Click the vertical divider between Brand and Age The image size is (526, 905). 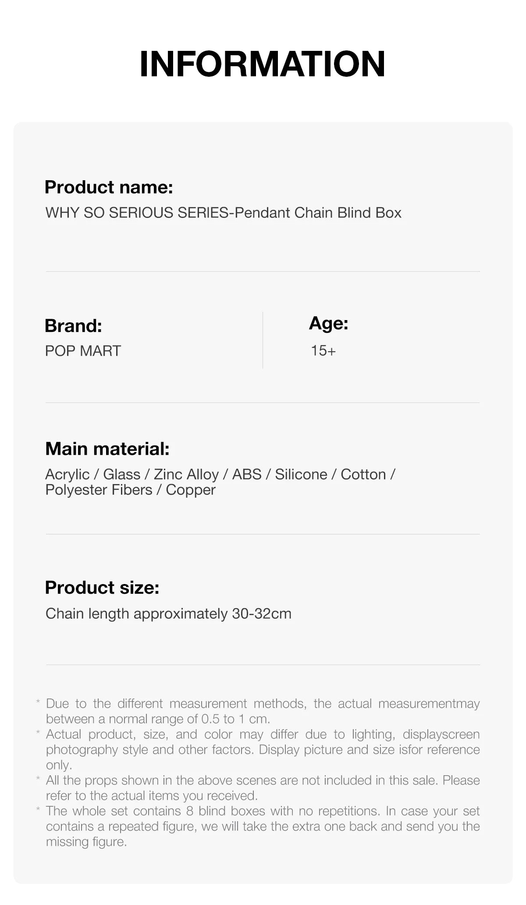(x=263, y=340)
